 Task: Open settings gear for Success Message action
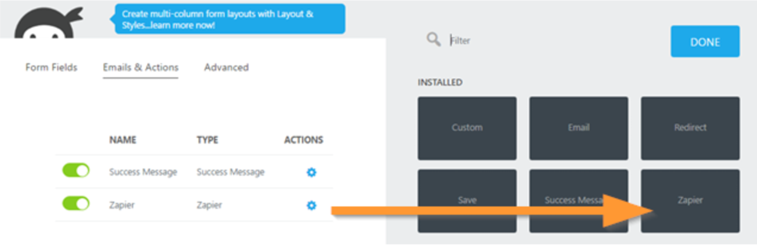click(311, 172)
